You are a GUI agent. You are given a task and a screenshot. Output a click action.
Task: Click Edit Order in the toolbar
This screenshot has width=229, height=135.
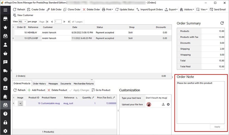(54, 9)
